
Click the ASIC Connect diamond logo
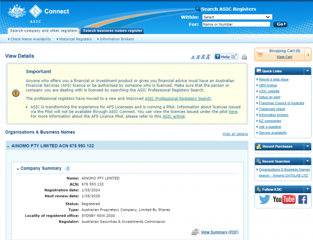(x=35, y=11)
